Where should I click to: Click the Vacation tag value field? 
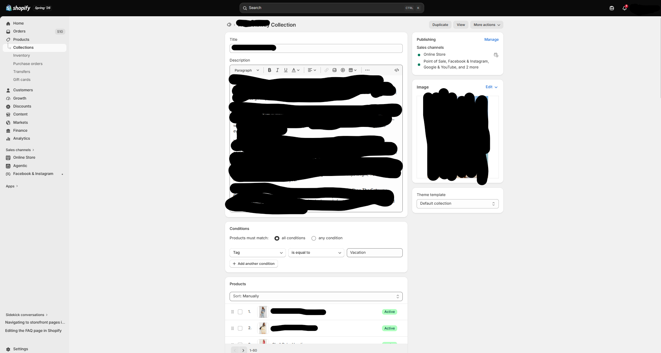(x=375, y=253)
